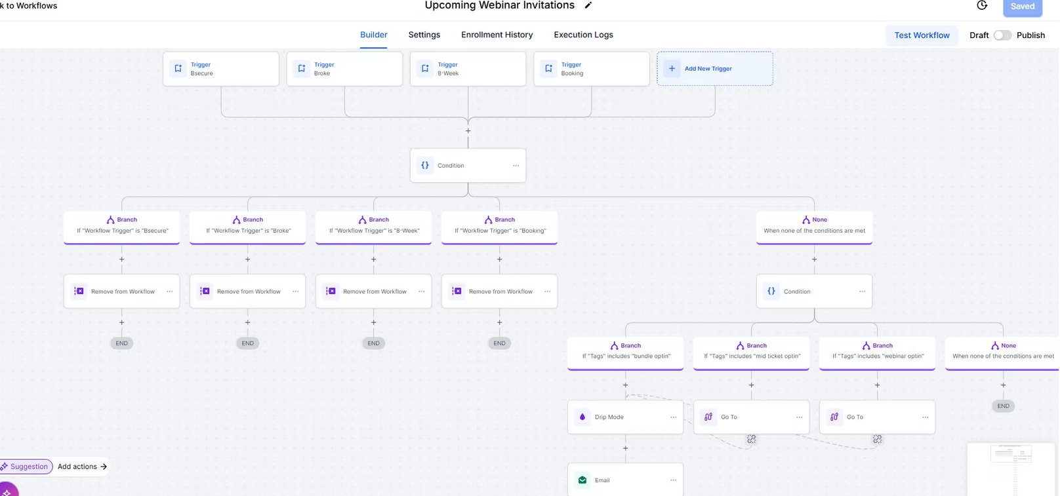Go back to Workflows link
The image size is (1060, 496).
pyautogui.click(x=29, y=6)
